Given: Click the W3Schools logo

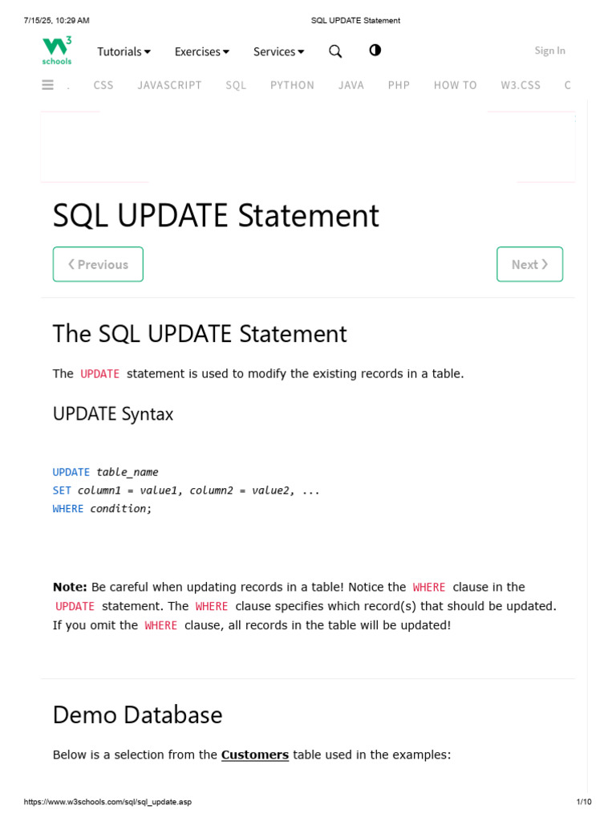Looking at the screenshot, I should click(x=57, y=50).
